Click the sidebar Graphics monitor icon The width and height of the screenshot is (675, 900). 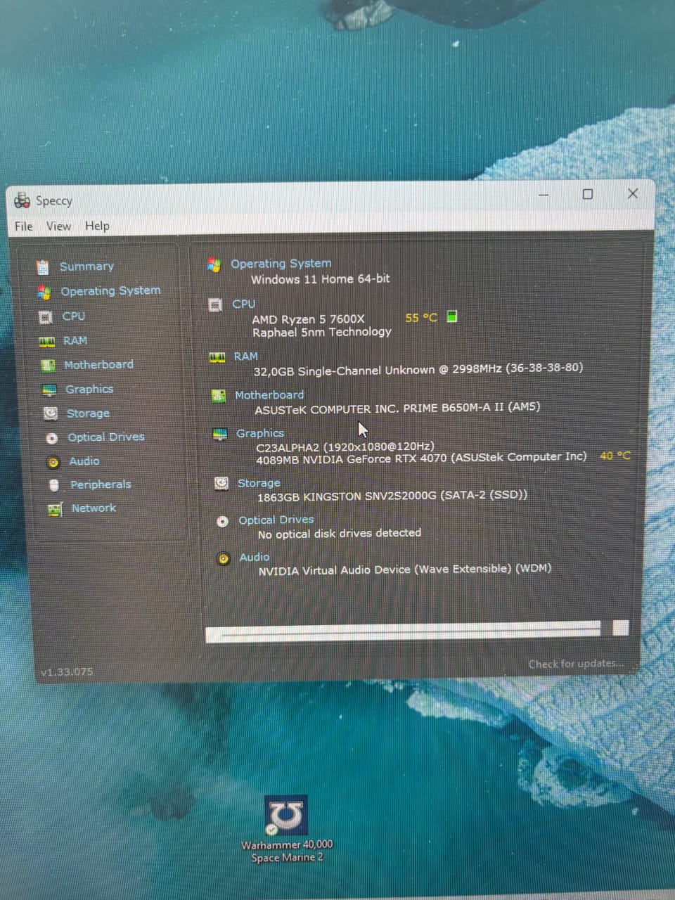tap(49, 390)
